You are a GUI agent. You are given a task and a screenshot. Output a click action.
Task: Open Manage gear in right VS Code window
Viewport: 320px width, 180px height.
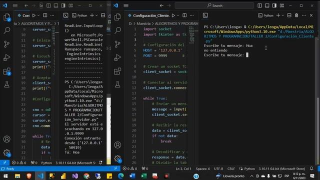(x=118, y=158)
